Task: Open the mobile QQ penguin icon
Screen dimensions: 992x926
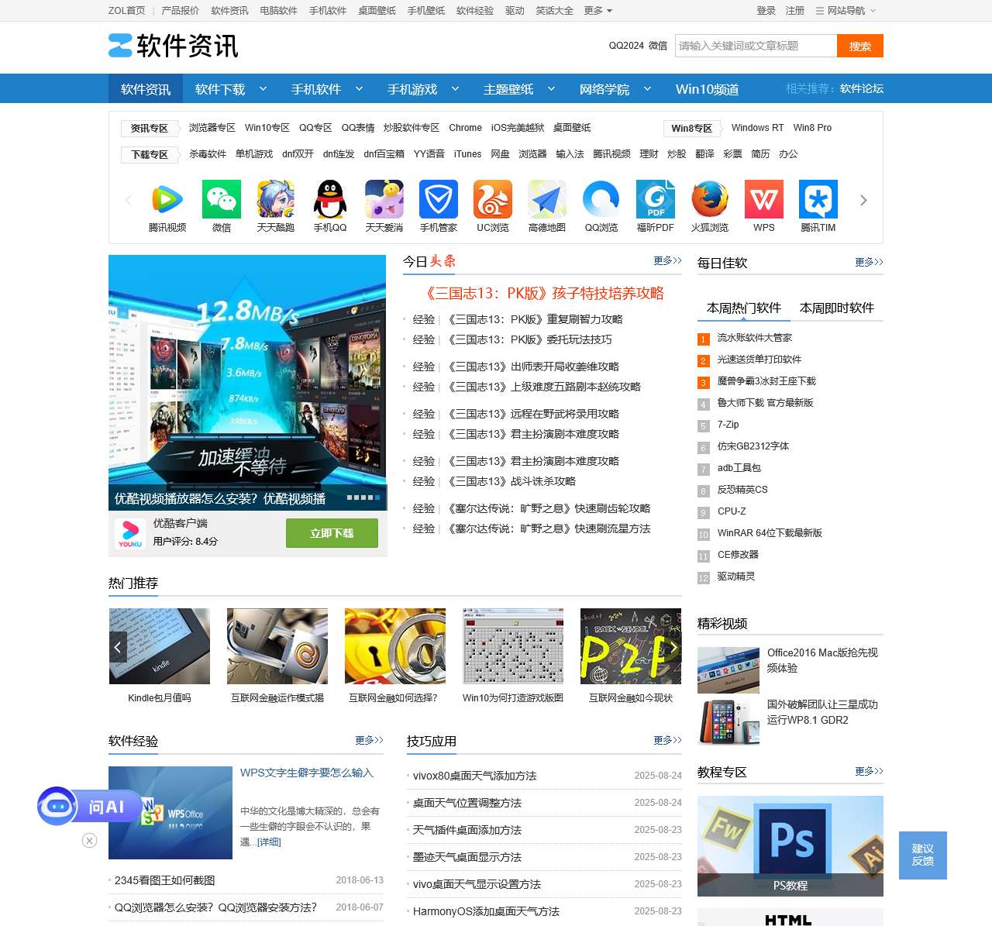Action: click(330, 200)
